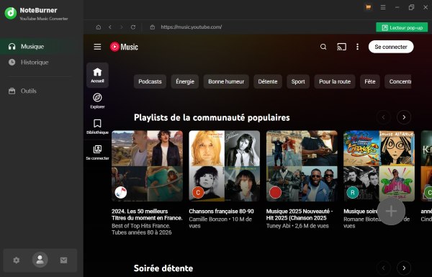Click the 2024 Les 50 meilleurs title link
The image size is (432, 277).
(147, 215)
